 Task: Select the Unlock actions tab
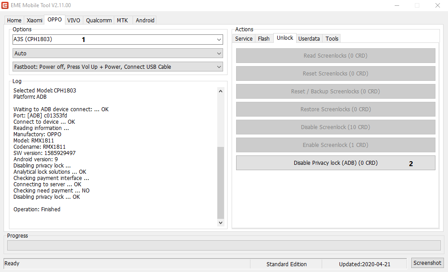tap(285, 38)
